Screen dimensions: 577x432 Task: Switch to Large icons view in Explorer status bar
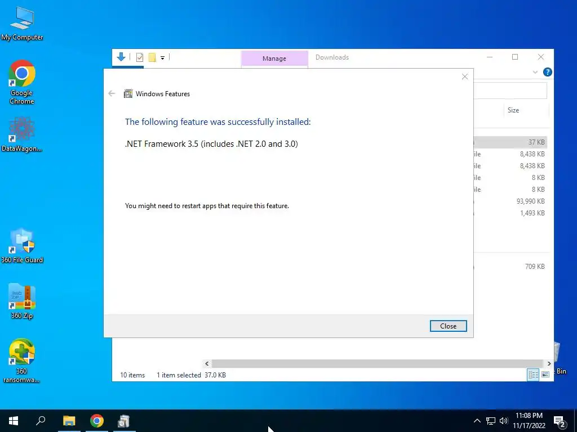[545, 375]
